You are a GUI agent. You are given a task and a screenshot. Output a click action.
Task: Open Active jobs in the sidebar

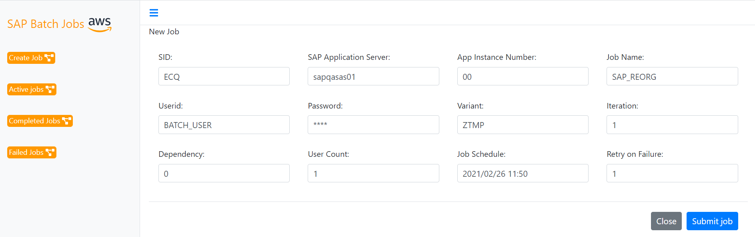[32, 89]
